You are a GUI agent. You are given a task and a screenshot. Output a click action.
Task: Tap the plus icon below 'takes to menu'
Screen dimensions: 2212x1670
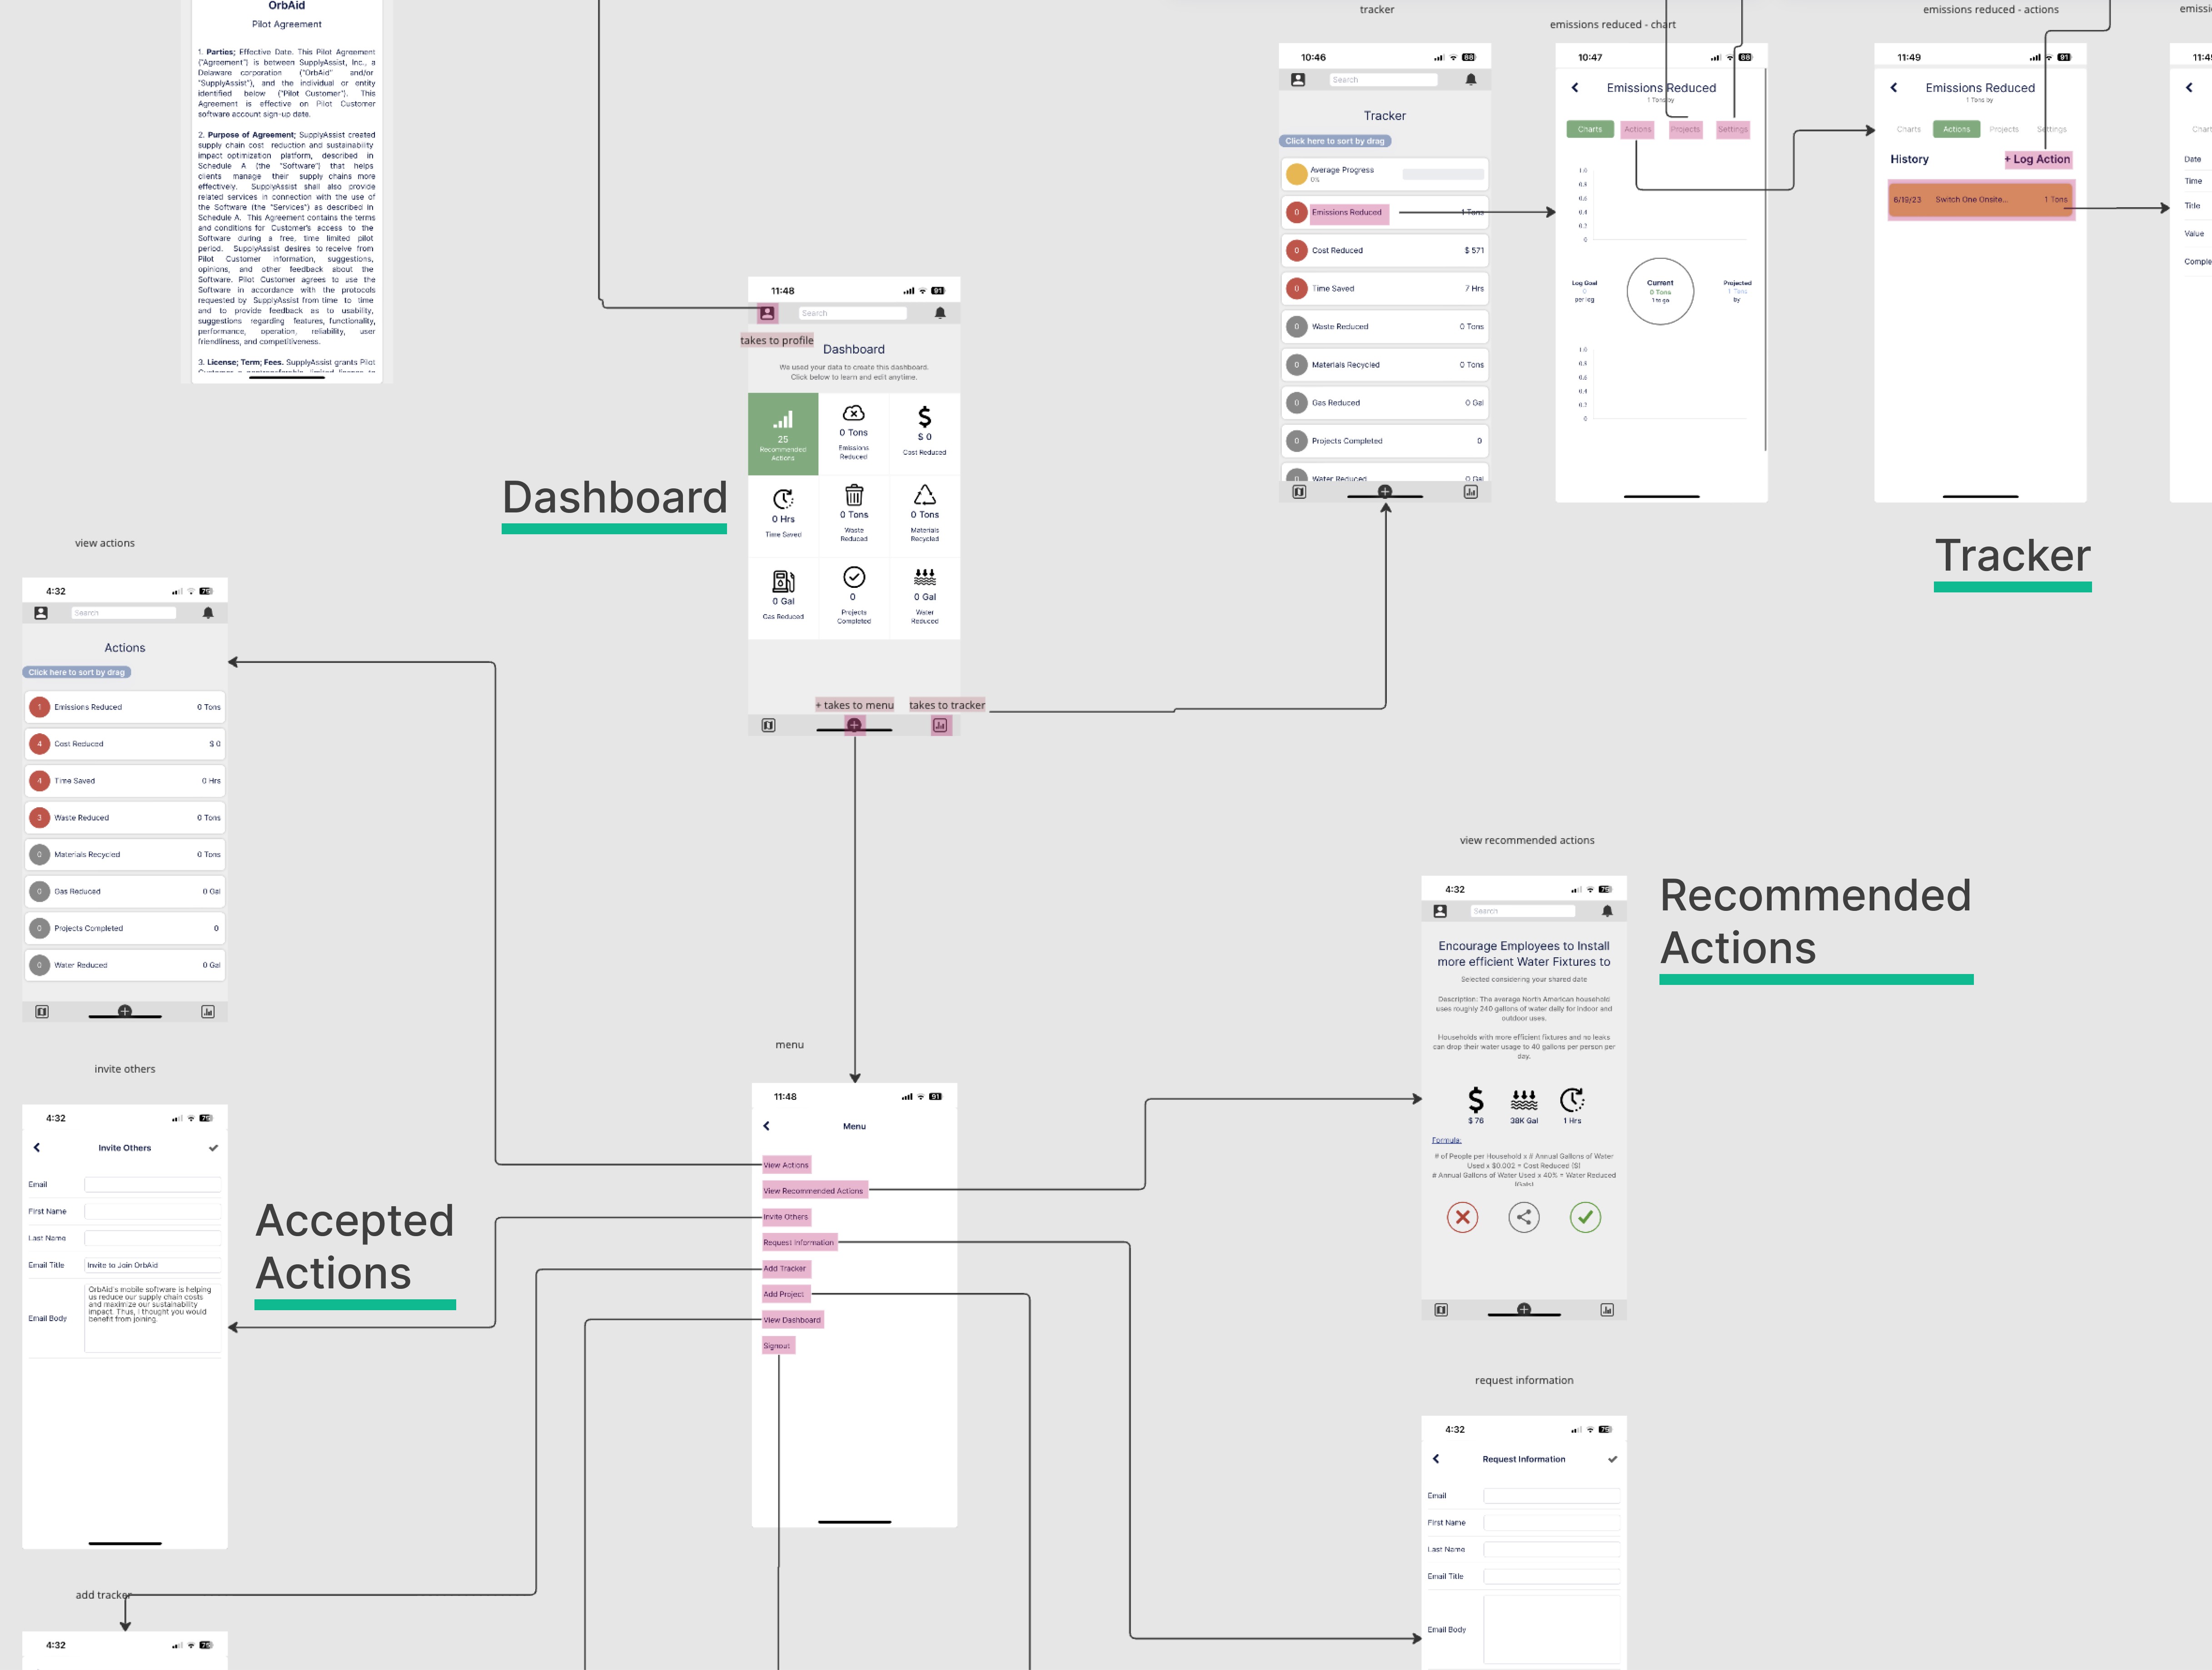click(x=854, y=725)
